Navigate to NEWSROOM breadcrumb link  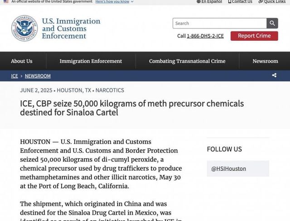[x=38, y=76]
